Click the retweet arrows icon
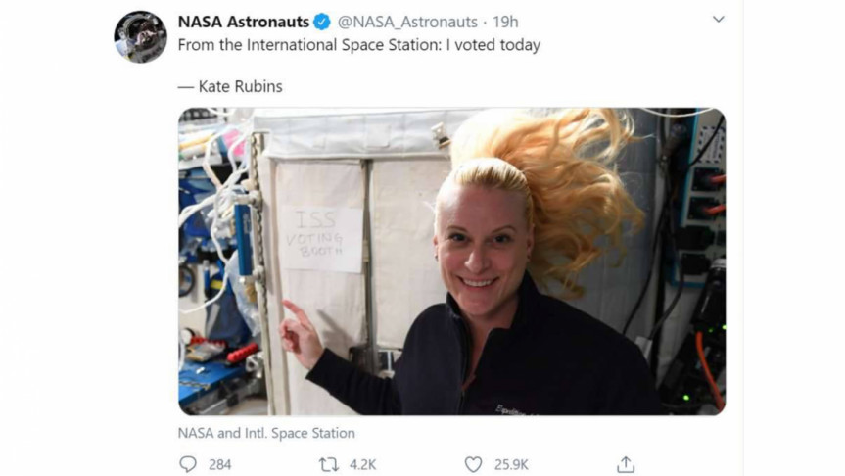The width and height of the screenshot is (845, 476). (x=329, y=464)
